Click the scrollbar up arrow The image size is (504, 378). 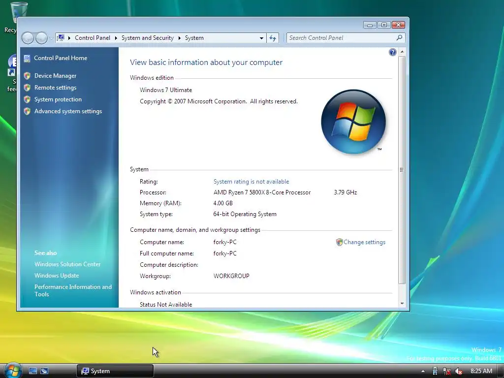[402, 52]
